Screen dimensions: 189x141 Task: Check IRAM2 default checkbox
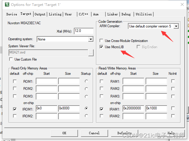click(102, 116)
